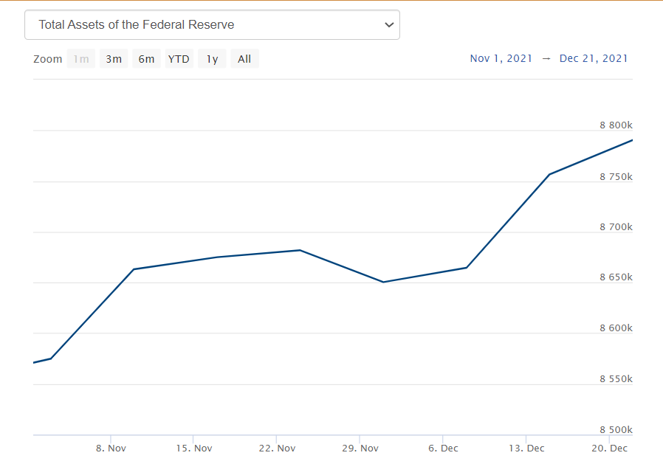Click the dropdown chevron arrow icon
Screen dimensions: 663x464
coord(389,25)
